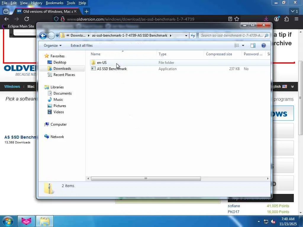Click Explorer's greyed forward arrow button
The height and width of the screenshot is (227, 303).
(x=51, y=35)
